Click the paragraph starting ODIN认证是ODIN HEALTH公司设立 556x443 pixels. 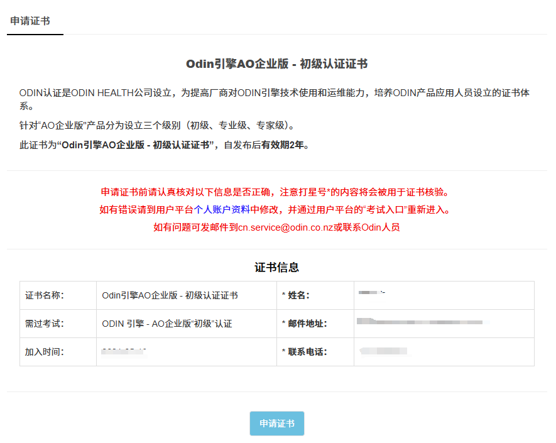click(x=275, y=99)
